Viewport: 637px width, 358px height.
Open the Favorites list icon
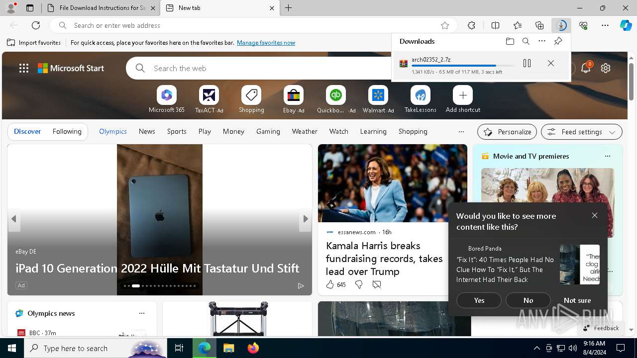pos(518,25)
